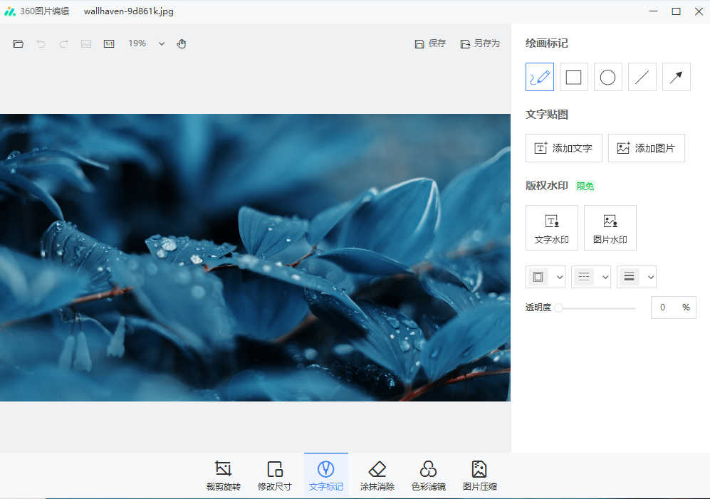The width and height of the screenshot is (710, 499).
Task: Switch to the 文字标记 text markup tab
Action: tap(326, 476)
